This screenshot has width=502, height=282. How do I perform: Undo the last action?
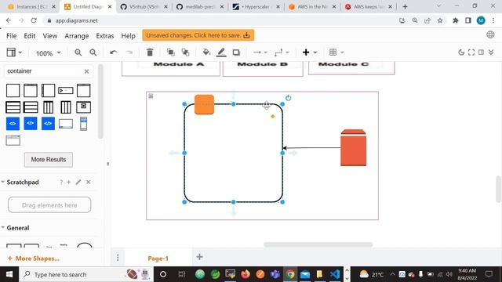113,52
